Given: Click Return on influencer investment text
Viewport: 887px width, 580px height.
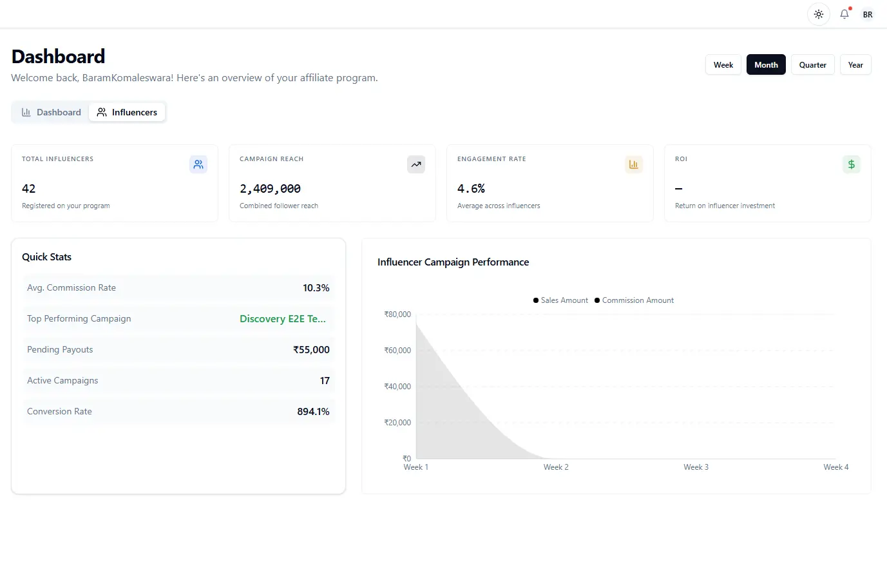Looking at the screenshot, I should tap(725, 206).
